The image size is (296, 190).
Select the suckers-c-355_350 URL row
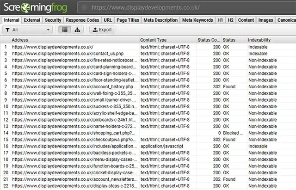click(x=75, y=106)
